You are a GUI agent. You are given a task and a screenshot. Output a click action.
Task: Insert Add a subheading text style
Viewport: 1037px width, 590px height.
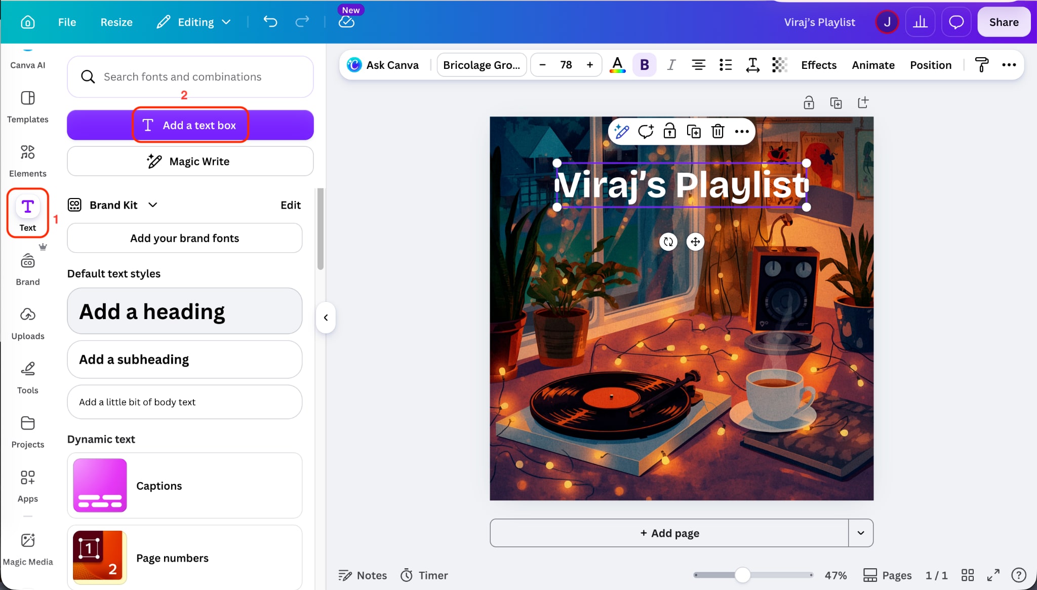[185, 359]
